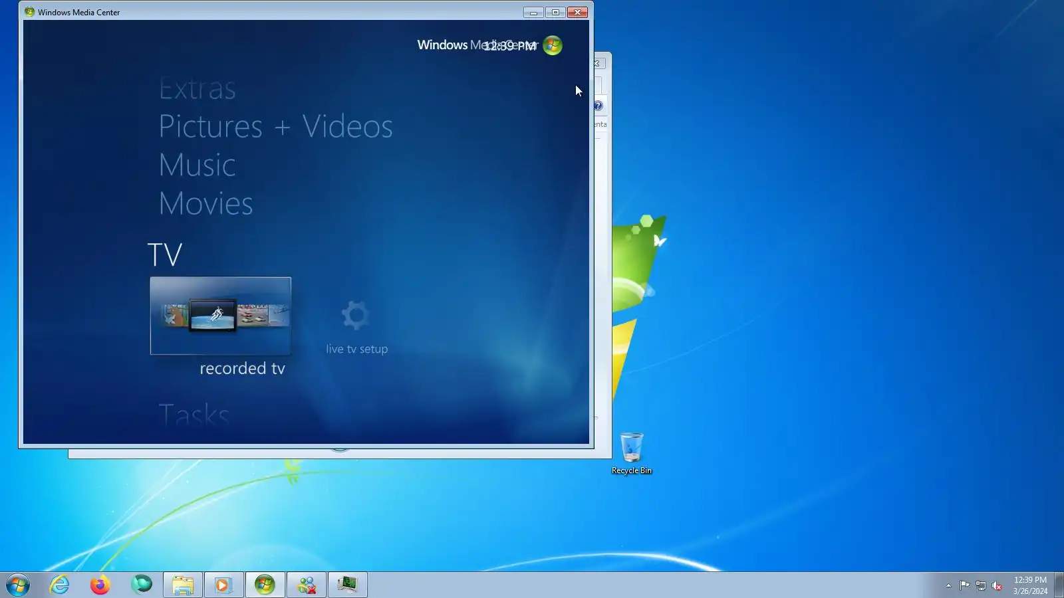Open Windows Media Player from the taskbar
The image size is (1064, 598).
point(223,585)
